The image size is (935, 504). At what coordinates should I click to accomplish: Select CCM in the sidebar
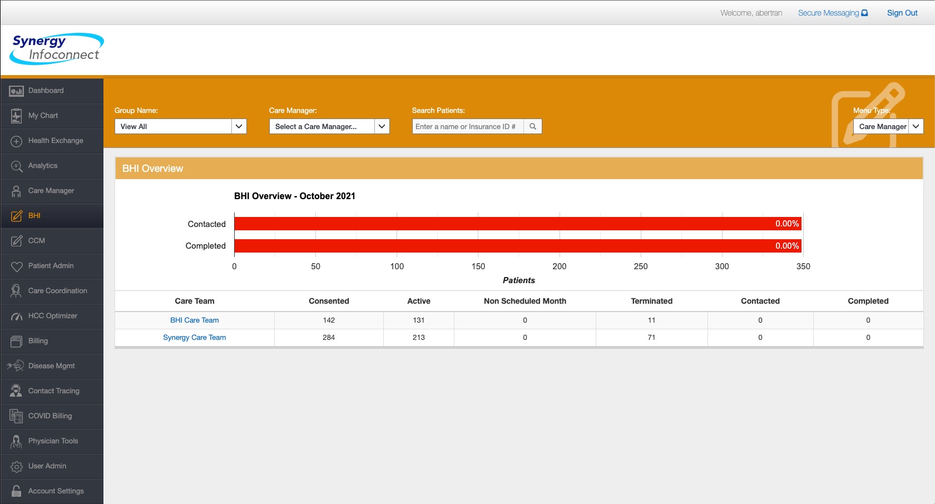52,241
